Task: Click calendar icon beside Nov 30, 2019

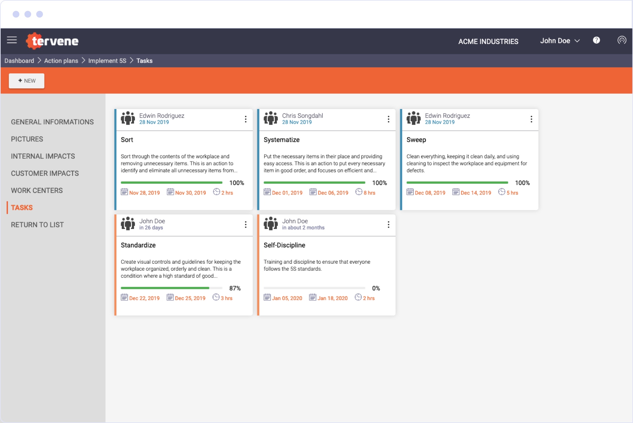Action: click(170, 192)
